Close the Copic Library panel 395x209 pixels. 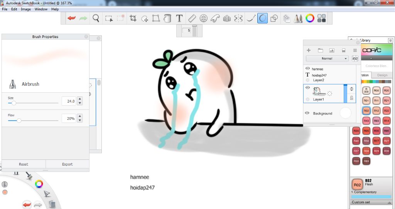(390, 40)
